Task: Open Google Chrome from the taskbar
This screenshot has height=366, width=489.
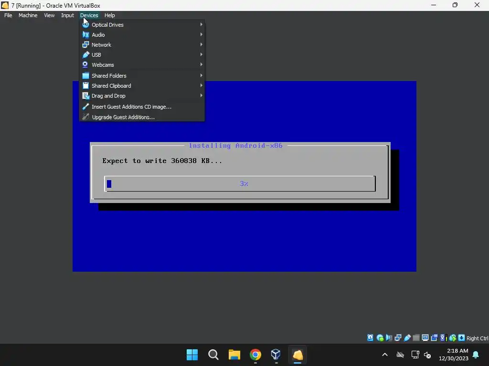Action: point(255,355)
